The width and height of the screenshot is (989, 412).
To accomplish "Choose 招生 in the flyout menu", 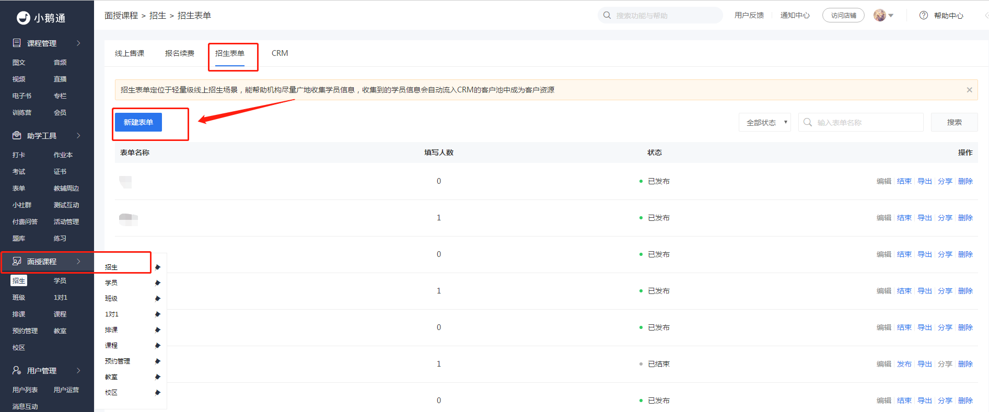I will (111, 267).
